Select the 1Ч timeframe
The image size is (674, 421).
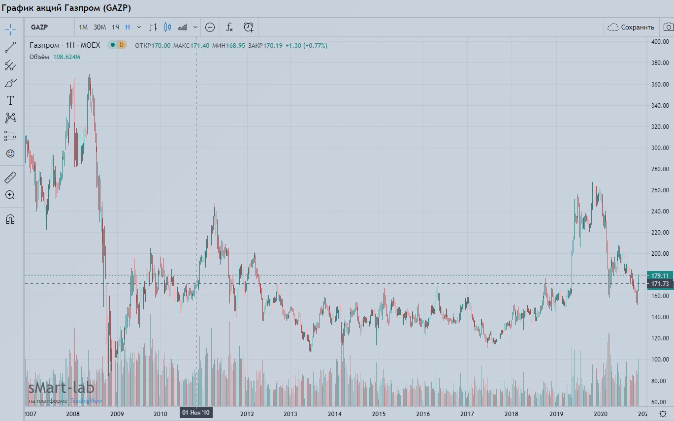click(x=116, y=27)
